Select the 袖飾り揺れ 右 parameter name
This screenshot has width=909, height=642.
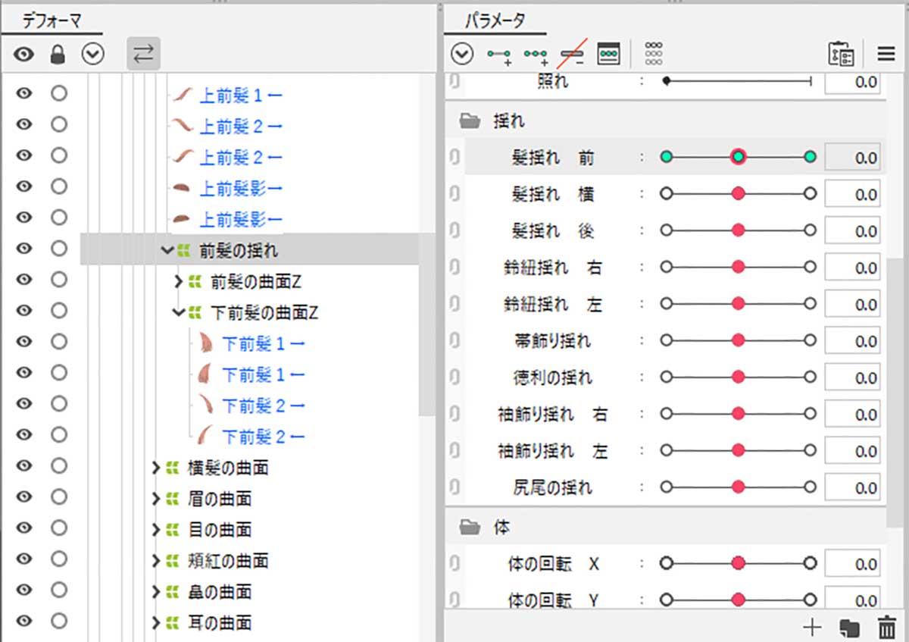pyautogui.click(x=553, y=415)
